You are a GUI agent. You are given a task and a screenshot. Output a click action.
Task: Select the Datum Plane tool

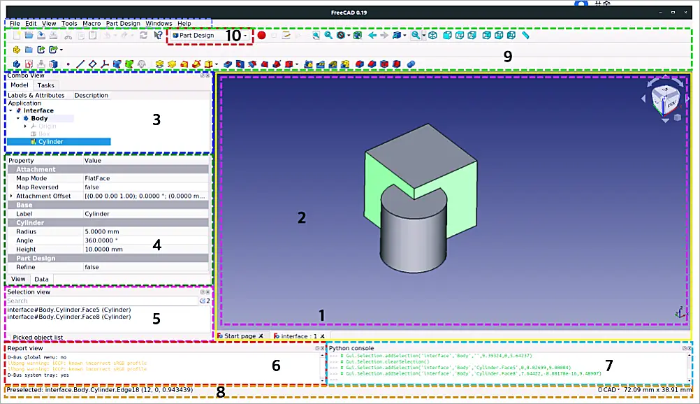pyautogui.click(x=92, y=64)
